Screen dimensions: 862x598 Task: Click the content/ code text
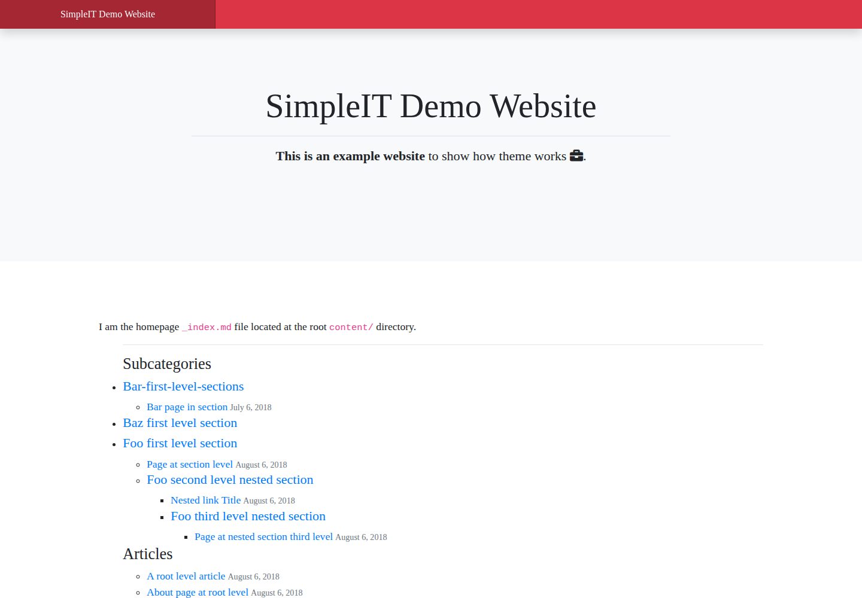point(351,327)
